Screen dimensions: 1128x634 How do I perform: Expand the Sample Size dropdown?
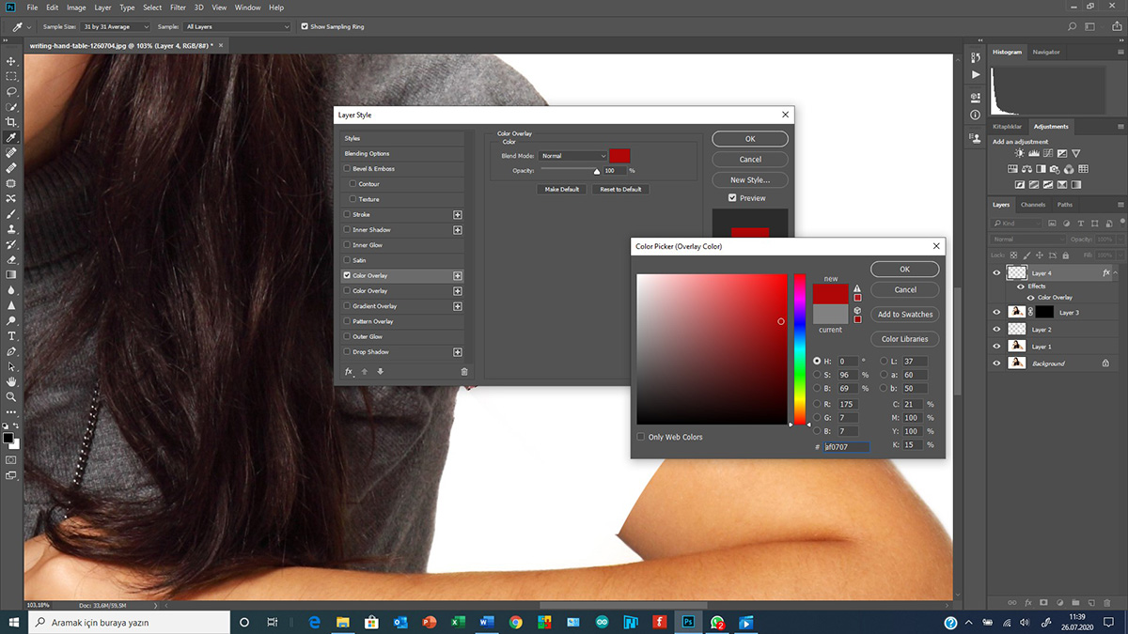coord(117,27)
